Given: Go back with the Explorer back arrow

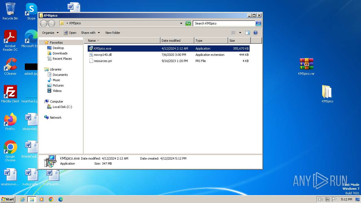Looking at the screenshot, I should point(44,23).
